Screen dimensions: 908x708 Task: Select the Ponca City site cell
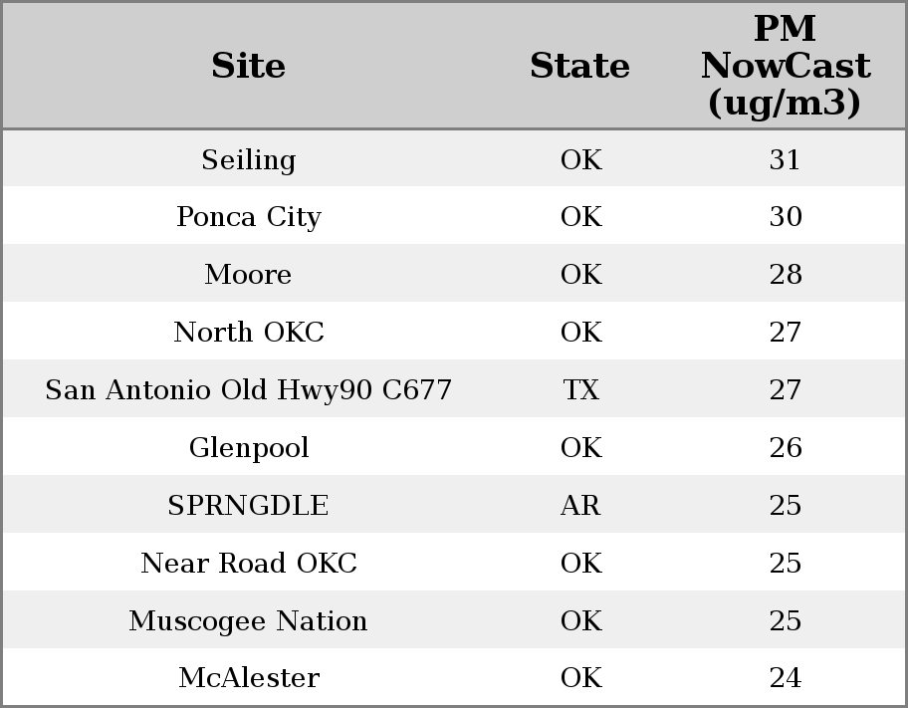point(248,217)
